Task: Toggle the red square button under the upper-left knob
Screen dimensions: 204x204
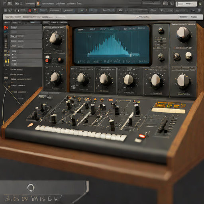Action: [x=47, y=61]
